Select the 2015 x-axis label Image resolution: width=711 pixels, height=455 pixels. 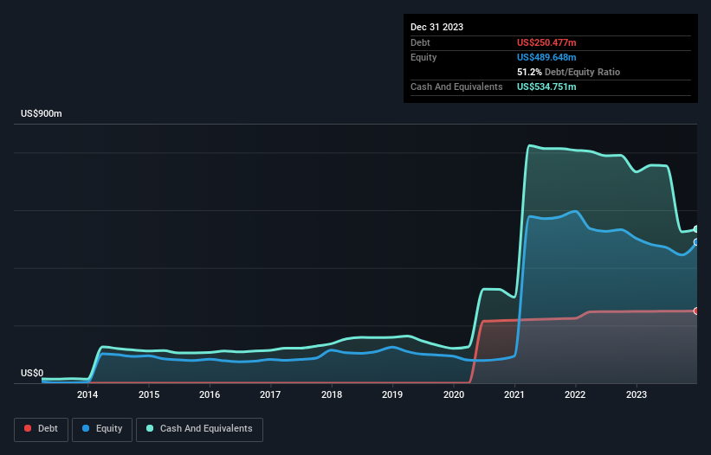(x=149, y=394)
